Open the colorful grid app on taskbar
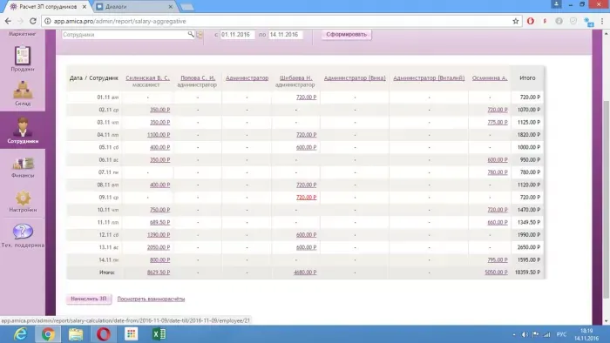Image resolution: width=610 pixels, height=343 pixels. [x=131, y=334]
